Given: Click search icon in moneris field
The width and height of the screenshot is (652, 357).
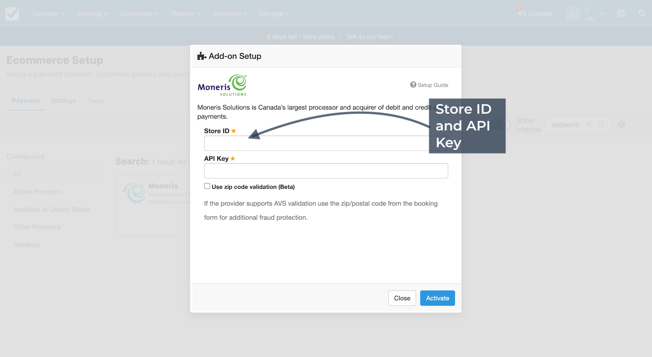Looking at the screenshot, I should coord(601,125).
